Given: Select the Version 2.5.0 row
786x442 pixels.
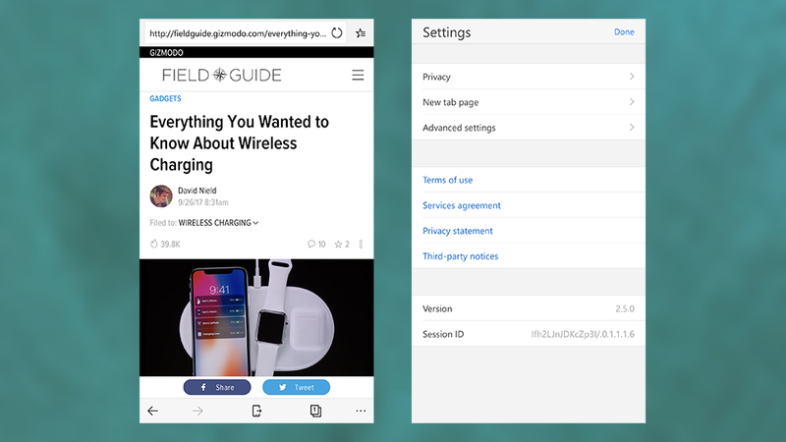Looking at the screenshot, I should click(529, 308).
